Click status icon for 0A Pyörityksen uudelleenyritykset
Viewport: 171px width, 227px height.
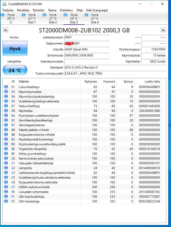[x=6, y=116]
